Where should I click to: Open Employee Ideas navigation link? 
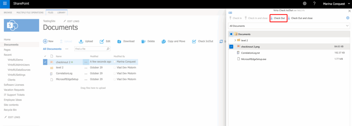coord(13,100)
